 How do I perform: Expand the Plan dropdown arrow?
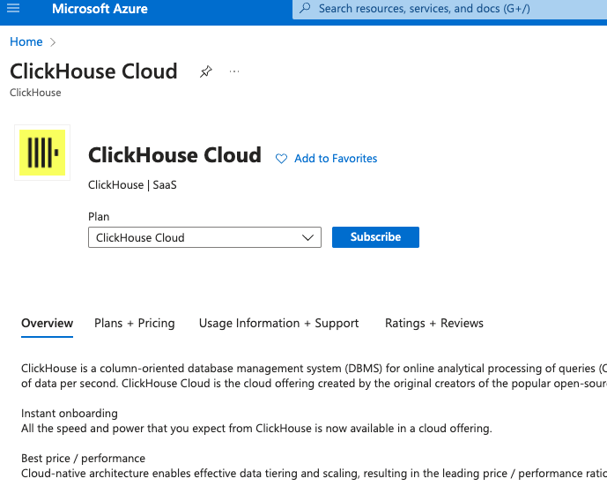[307, 237]
